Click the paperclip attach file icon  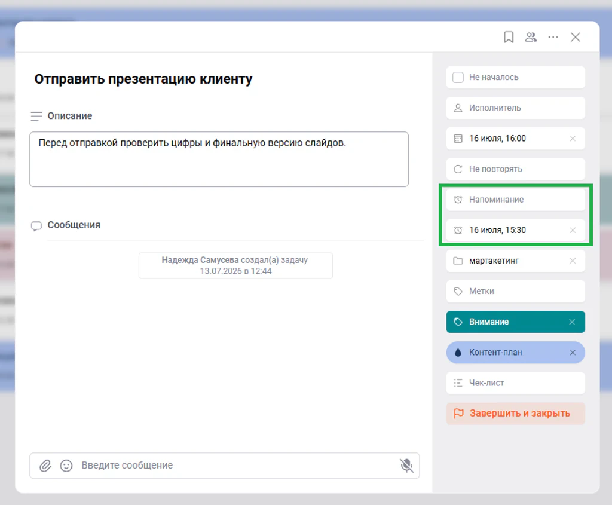click(x=45, y=465)
